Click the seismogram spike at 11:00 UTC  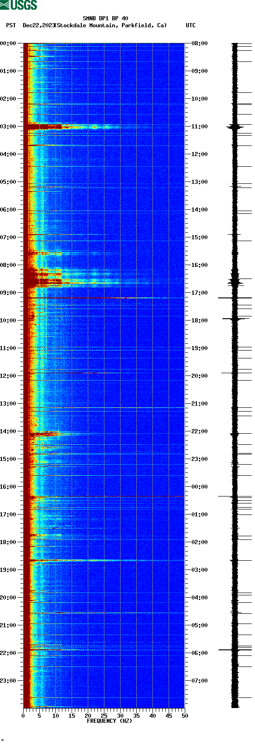point(235,127)
